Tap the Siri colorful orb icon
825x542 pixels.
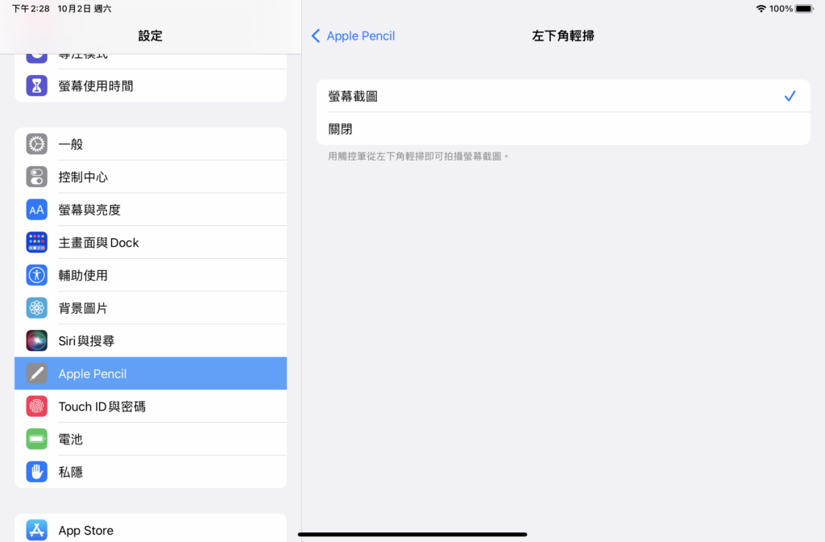(37, 341)
